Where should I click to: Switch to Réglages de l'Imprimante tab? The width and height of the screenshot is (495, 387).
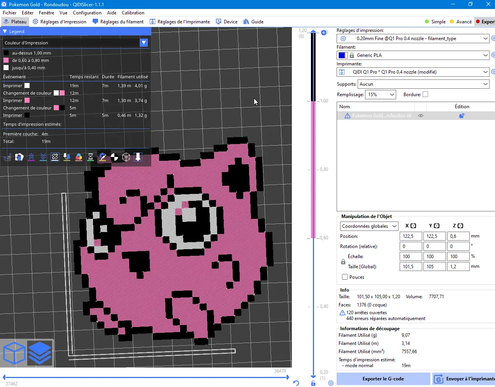point(180,22)
